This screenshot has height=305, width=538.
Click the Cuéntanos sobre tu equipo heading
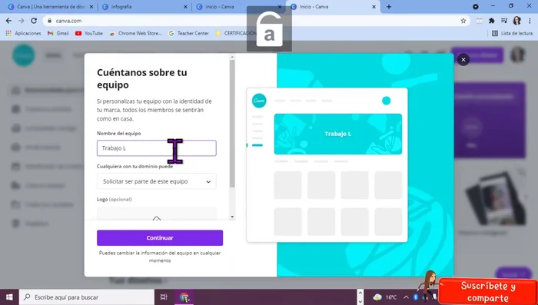coord(142,78)
